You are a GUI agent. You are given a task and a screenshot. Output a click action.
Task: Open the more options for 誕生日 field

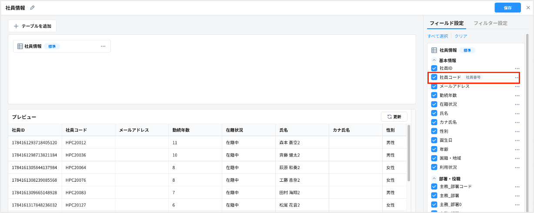pyautogui.click(x=517, y=140)
